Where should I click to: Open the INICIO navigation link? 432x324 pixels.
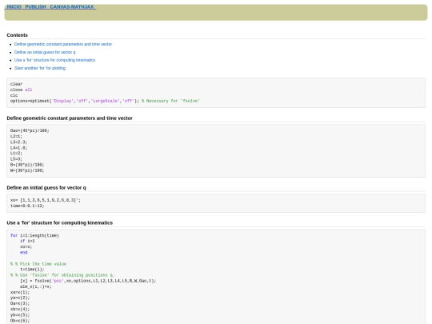pyautogui.click(x=14, y=7)
